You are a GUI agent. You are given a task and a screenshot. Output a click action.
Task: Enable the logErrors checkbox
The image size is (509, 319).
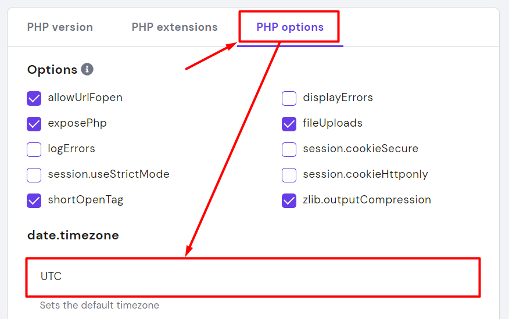pyautogui.click(x=34, y=149)
